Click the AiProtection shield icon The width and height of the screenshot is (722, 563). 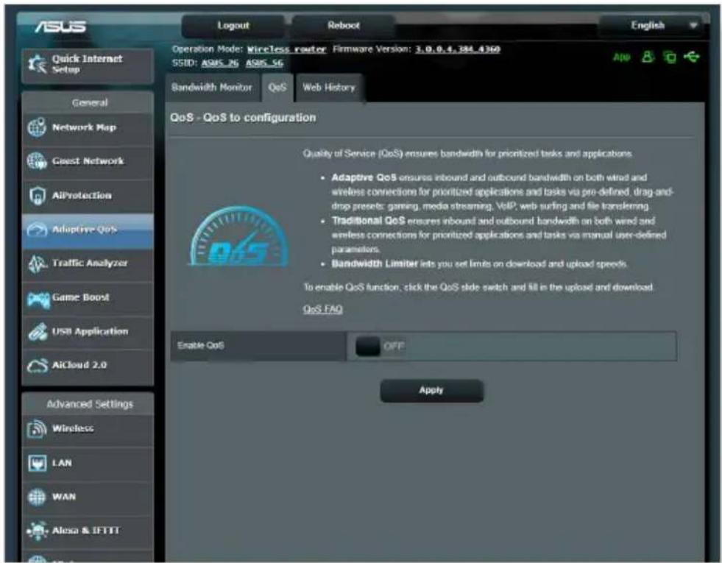click(37, 196)
